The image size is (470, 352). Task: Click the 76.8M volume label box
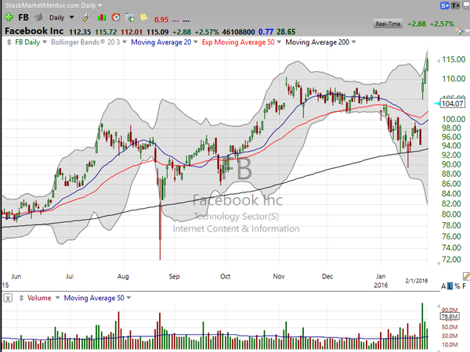click(x=450, y=316)
